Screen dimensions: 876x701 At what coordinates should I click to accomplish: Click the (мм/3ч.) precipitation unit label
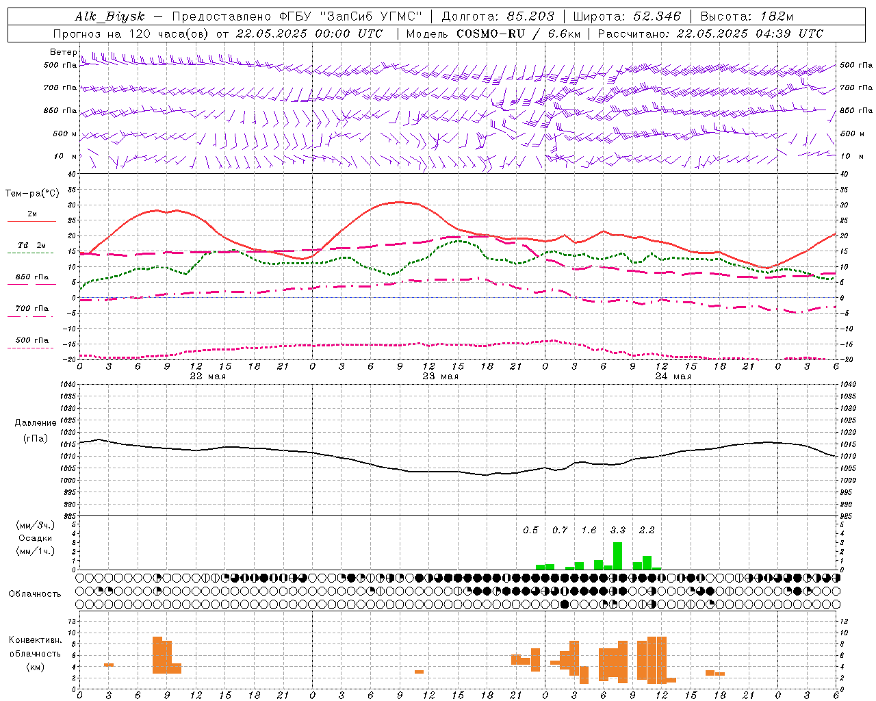pyautogui.click(x=35, y=525)
